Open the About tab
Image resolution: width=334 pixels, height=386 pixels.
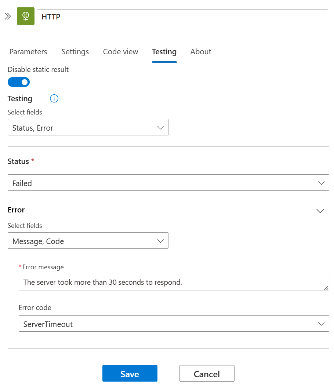[x=200, y=52]
